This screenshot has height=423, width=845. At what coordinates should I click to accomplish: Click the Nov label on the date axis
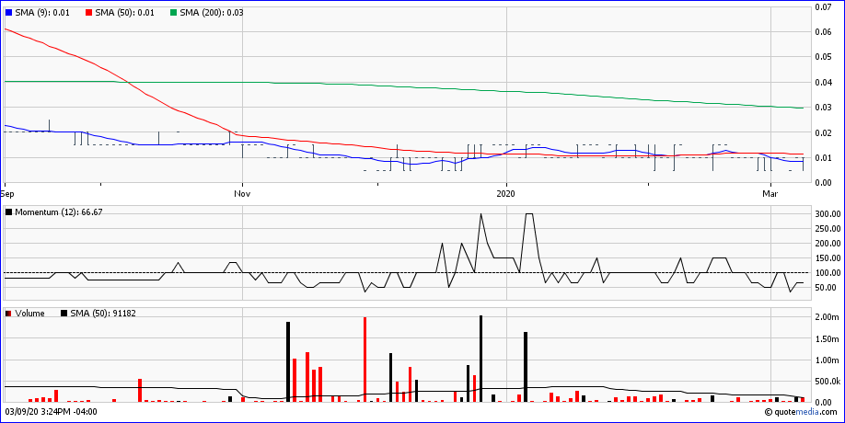click(x=242, y=194)
